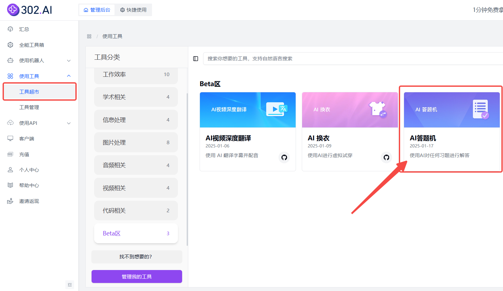Expand the 使用API submenu chevron
The height and width of the screenshot is (291, 503).
click(x=69, y=123)
